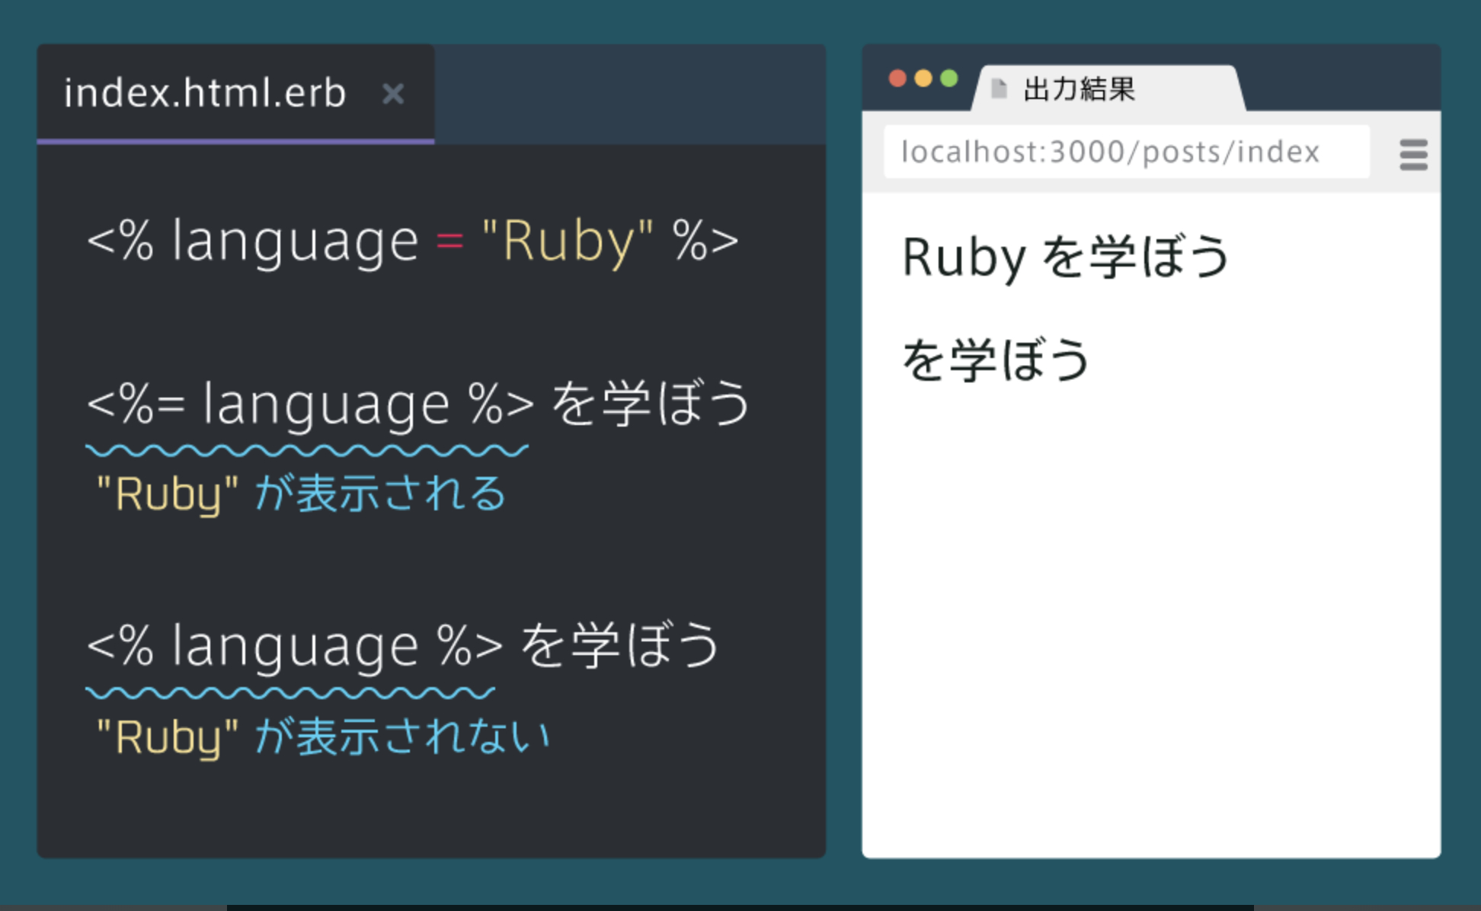Click output text 'Ruby を学ぼう' in browser
1481x911 pixels.
coord(1066,257)
